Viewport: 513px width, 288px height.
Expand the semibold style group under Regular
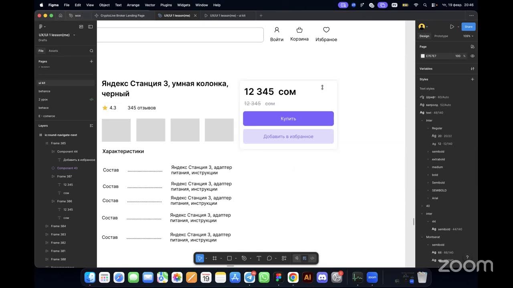click(428, 152)
